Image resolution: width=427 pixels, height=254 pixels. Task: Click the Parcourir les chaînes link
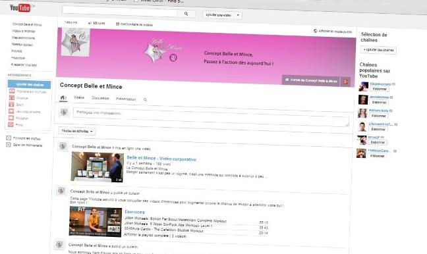tap(26, 138)
